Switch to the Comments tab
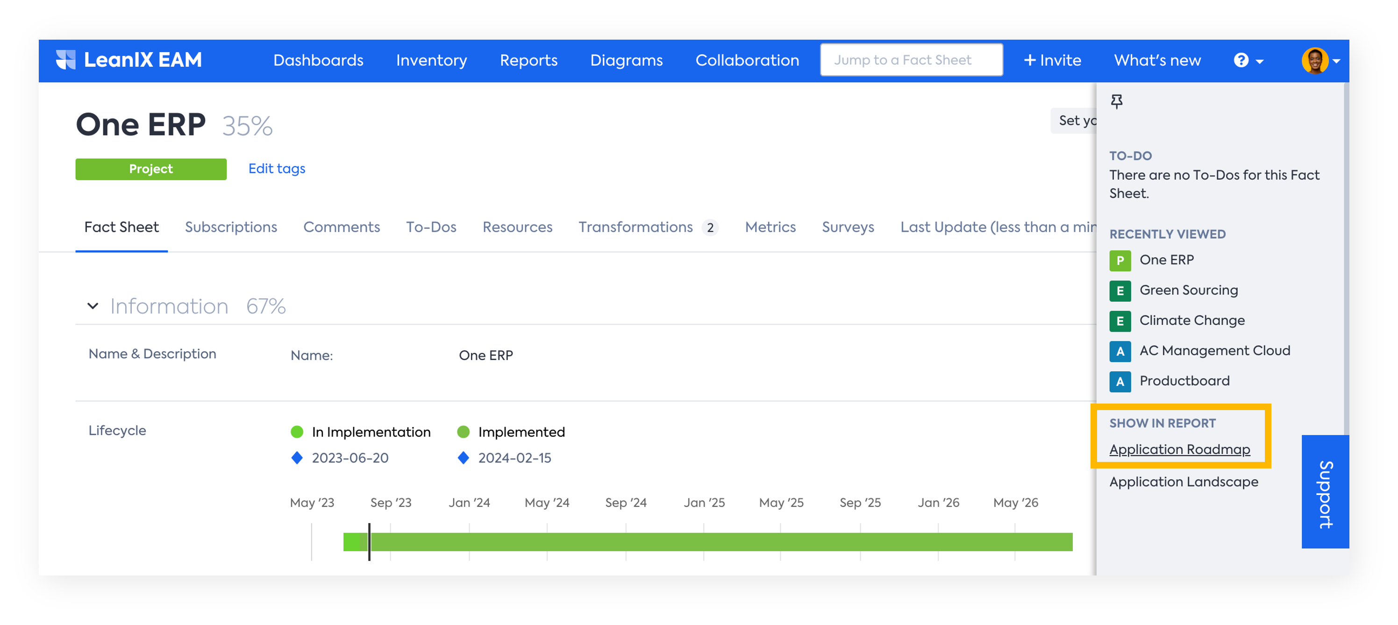This screenshot has height=625, width=1398. 342,227
